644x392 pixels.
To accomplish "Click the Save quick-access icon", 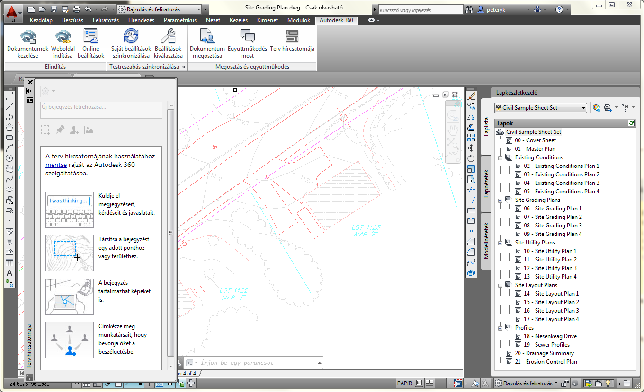I will (x=54, y=9).
